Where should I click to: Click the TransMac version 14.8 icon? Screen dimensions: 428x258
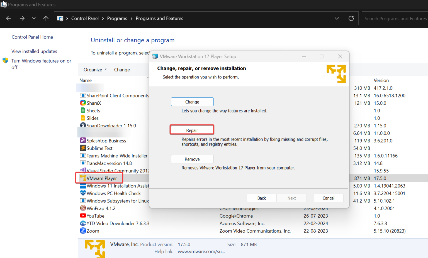(x=83, y=163)
